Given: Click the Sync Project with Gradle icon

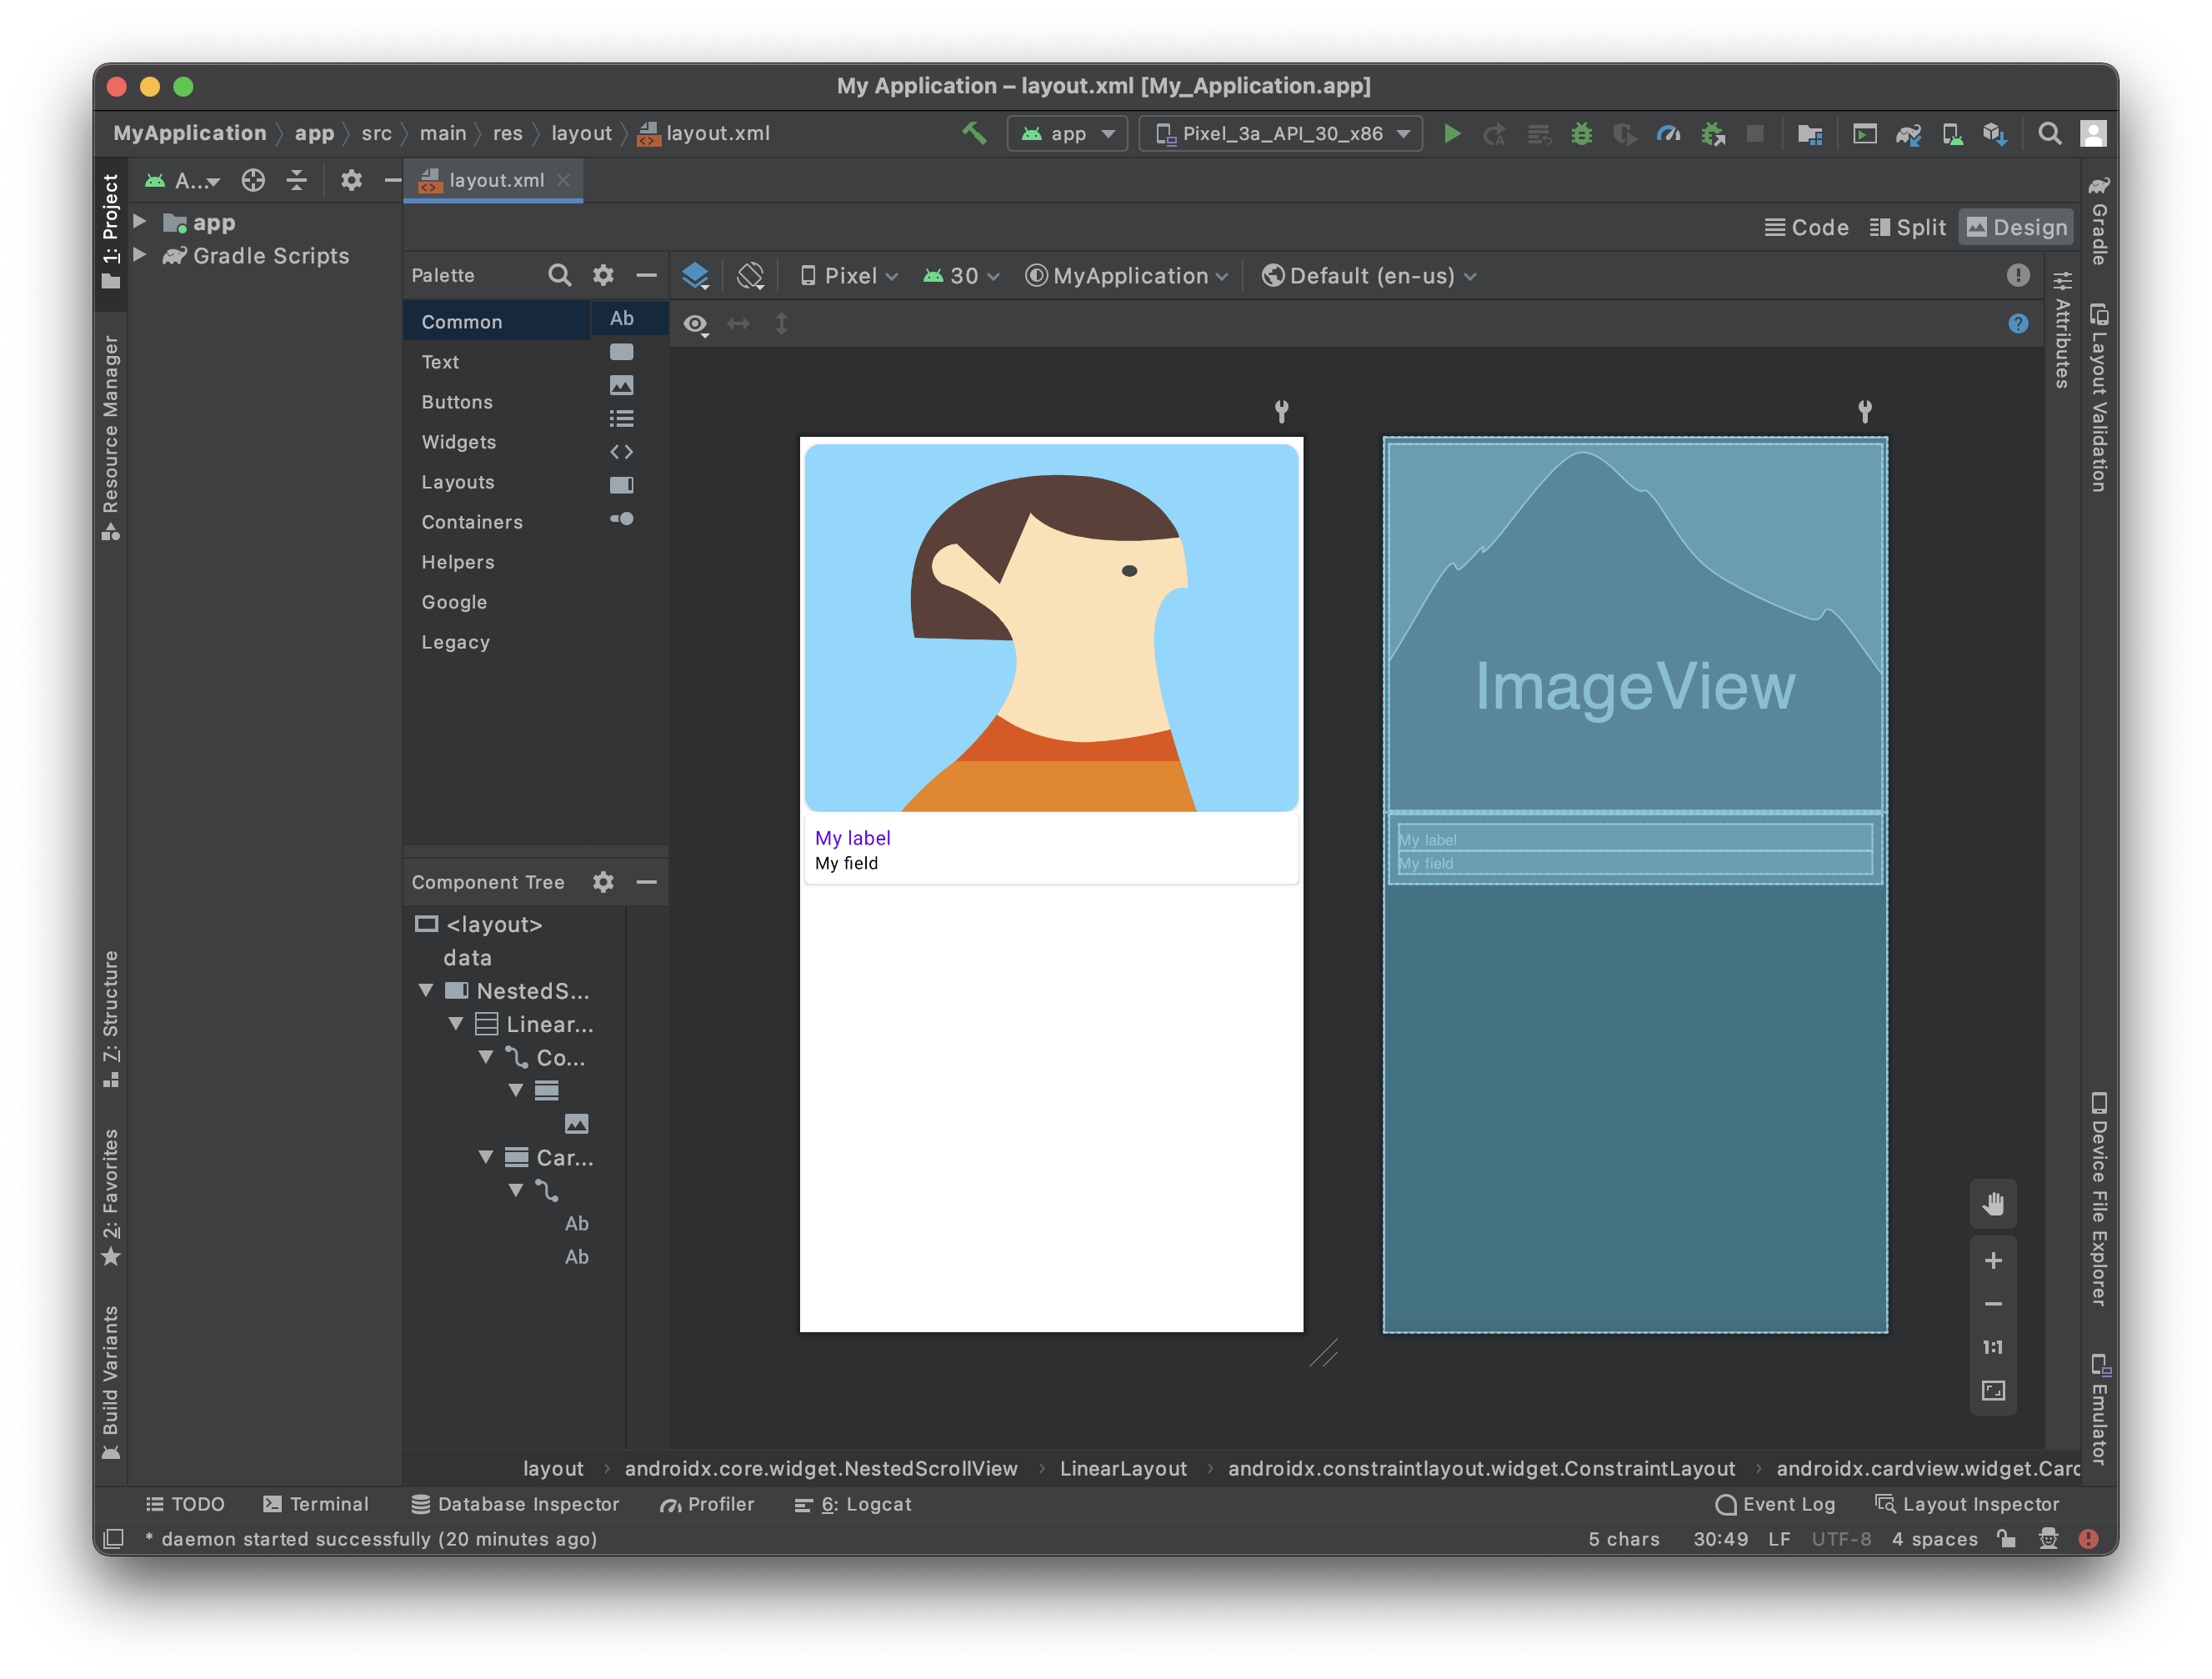Looking at the screenshot, I should (1908, 133).
